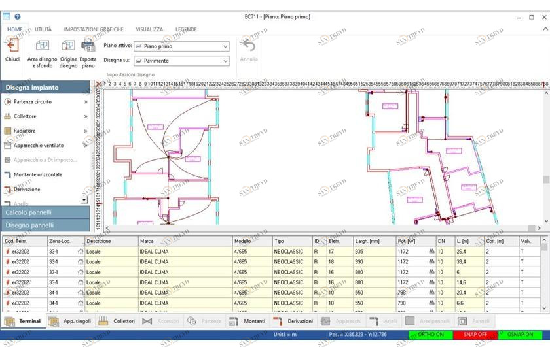
Task: Switch to the UTILITÀ ribbon tab
Action: pos(43,29)
